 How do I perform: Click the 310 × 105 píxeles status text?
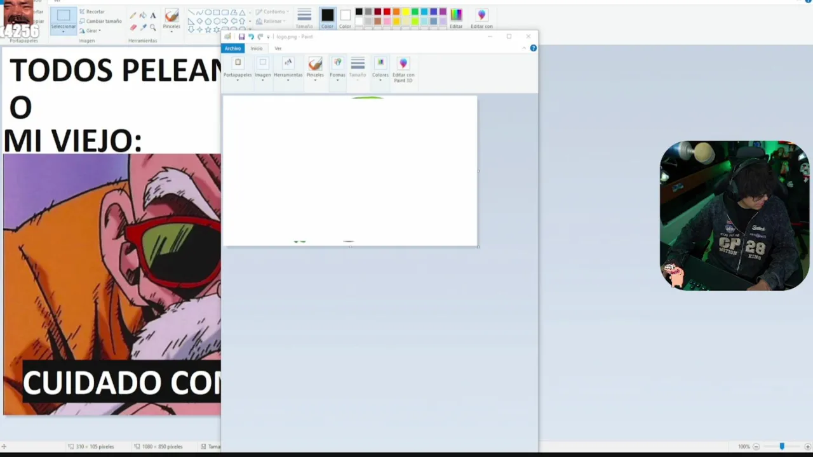pyautogui.click(x=95, y=447)
